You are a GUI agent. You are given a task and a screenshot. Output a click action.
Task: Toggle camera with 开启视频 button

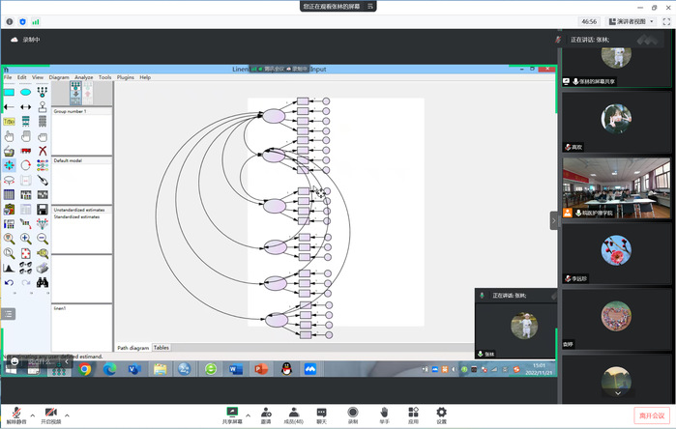point(50,415)
